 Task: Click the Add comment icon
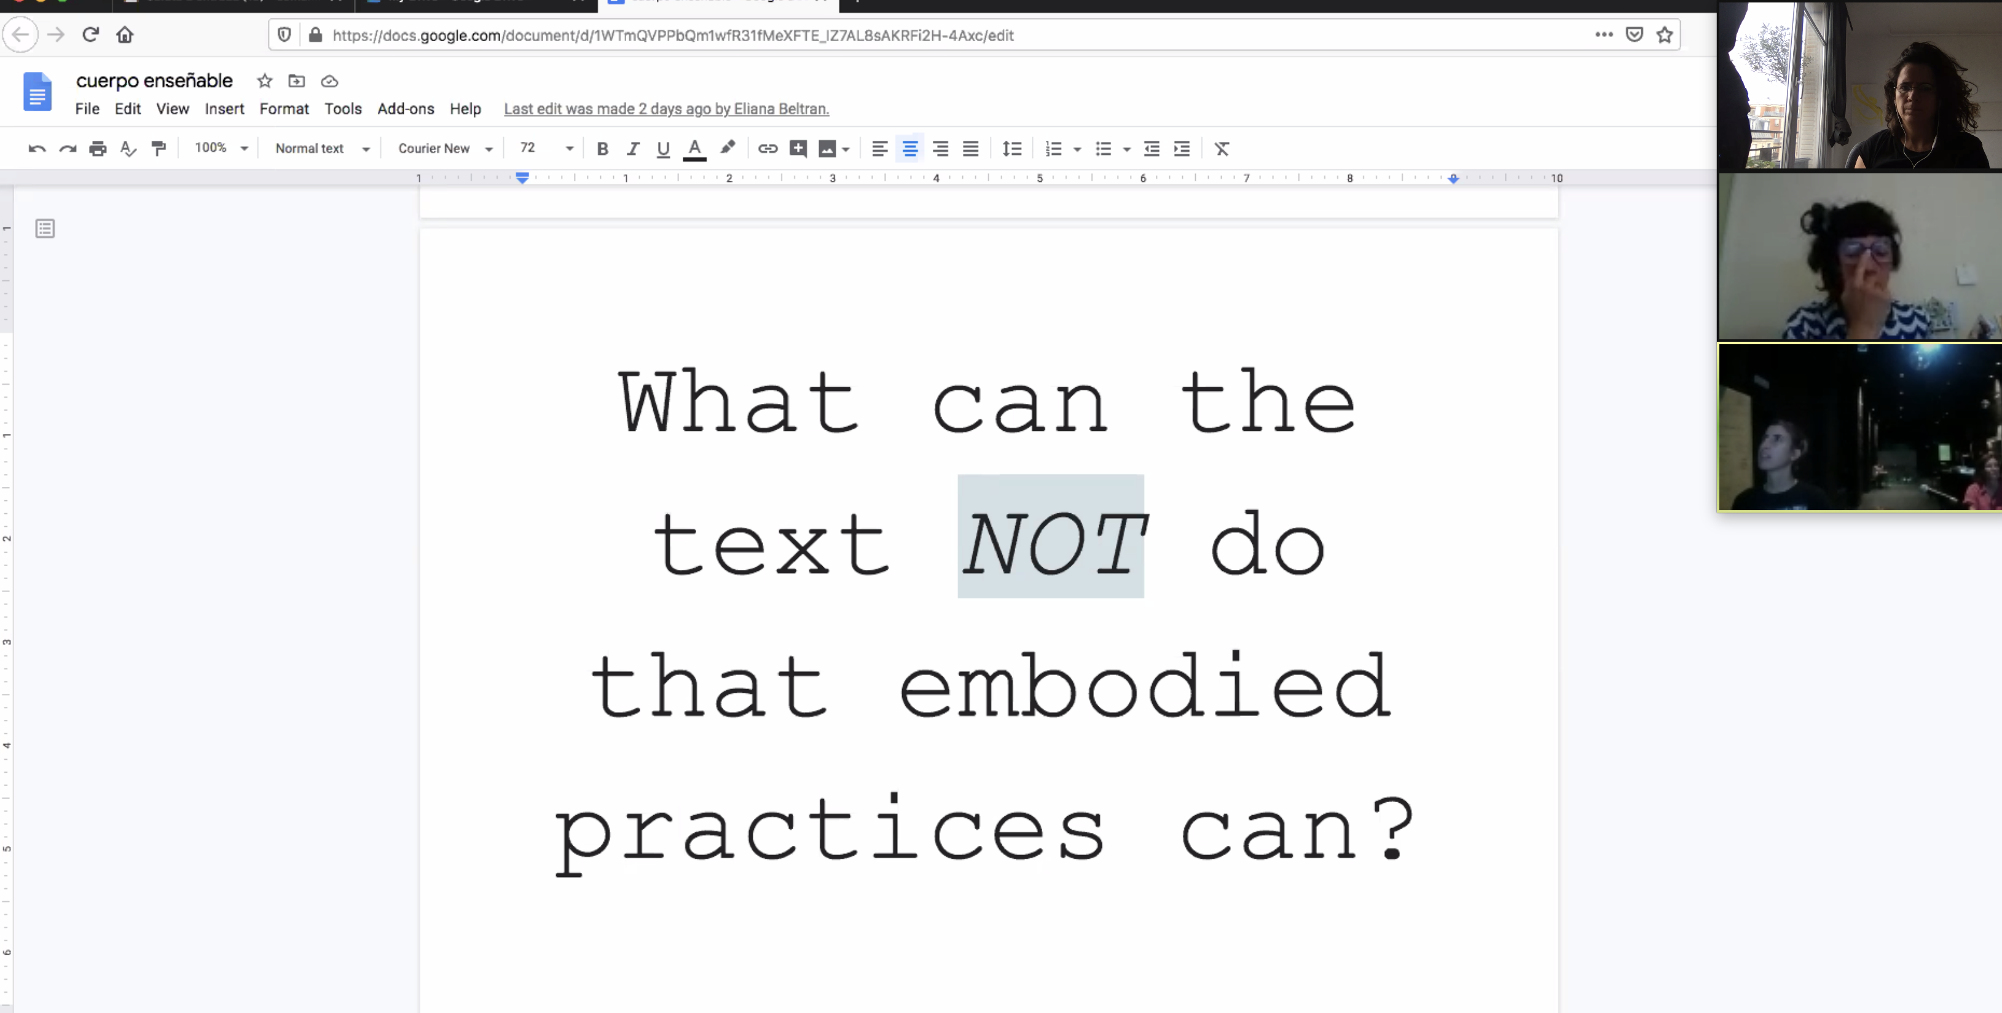(x=798, y=149)
